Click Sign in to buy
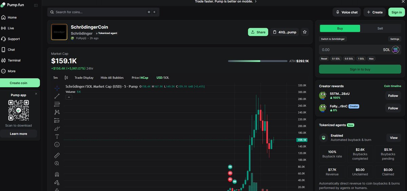The image size is (407, 191). pos(360,69)
